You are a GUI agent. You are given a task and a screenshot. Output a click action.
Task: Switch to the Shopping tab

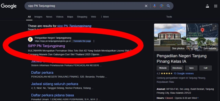pos(82,17)
